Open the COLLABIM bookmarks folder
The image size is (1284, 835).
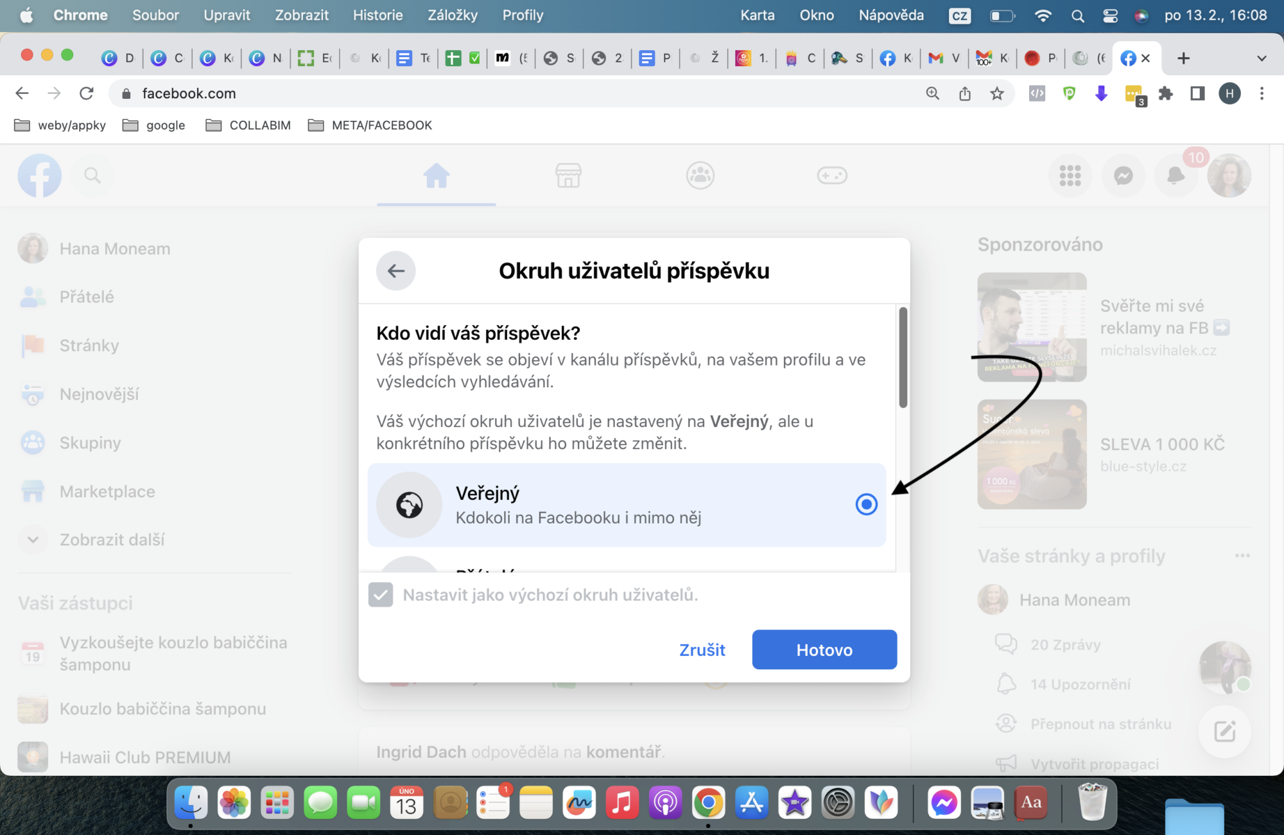(248, 125)
